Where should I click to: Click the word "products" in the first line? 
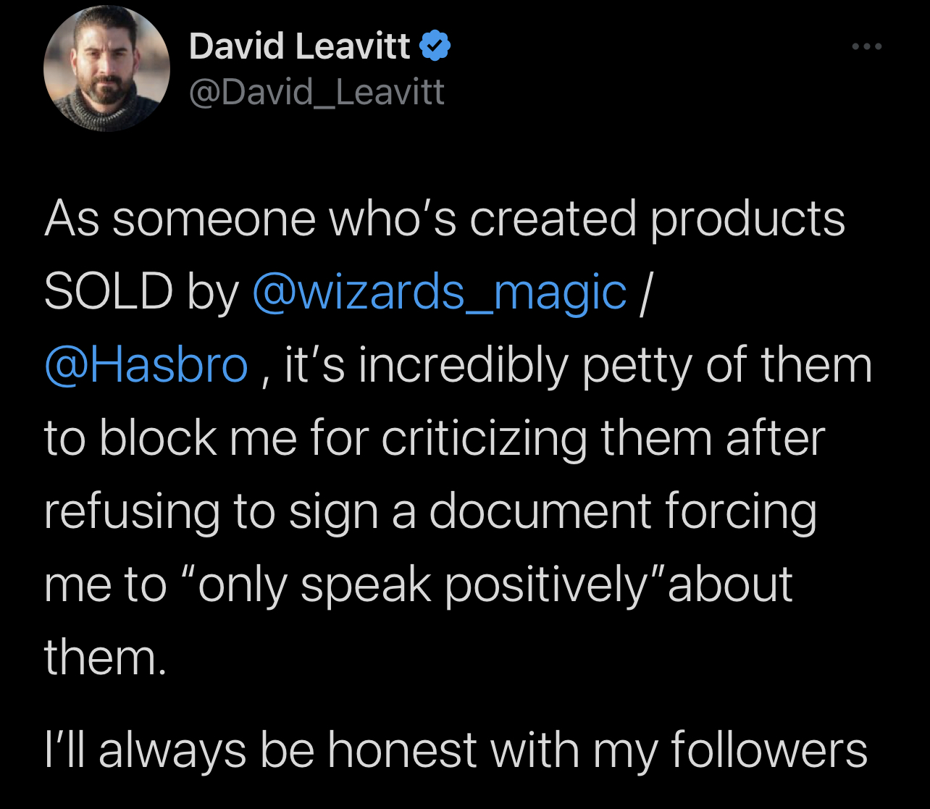coord(747,219)
